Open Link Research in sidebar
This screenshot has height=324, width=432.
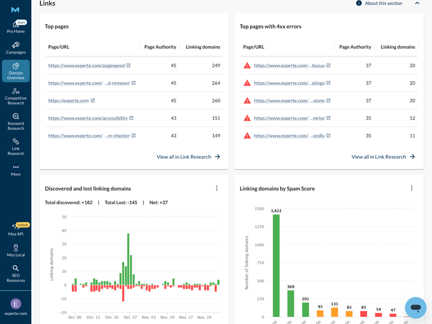click(x=16, y=146)
